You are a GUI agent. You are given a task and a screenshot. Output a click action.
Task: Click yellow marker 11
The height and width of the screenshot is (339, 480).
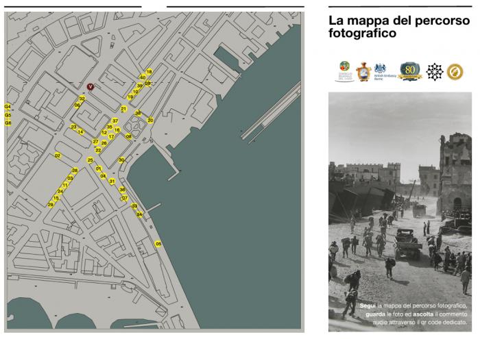coord(65,185)
